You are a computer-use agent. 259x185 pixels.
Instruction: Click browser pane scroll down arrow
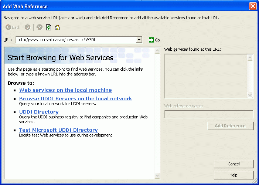pos(157,176)
